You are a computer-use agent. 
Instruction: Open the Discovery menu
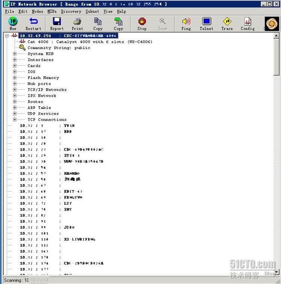point(71,11)
